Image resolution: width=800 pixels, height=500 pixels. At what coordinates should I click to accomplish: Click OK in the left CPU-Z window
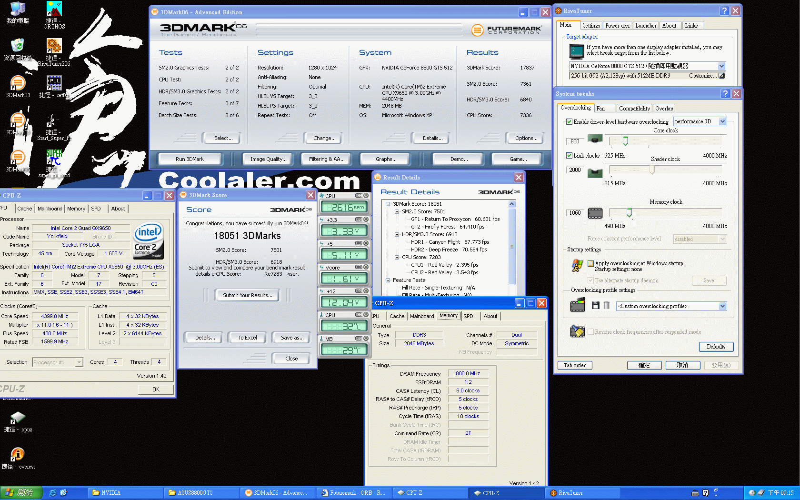point(156,390)
